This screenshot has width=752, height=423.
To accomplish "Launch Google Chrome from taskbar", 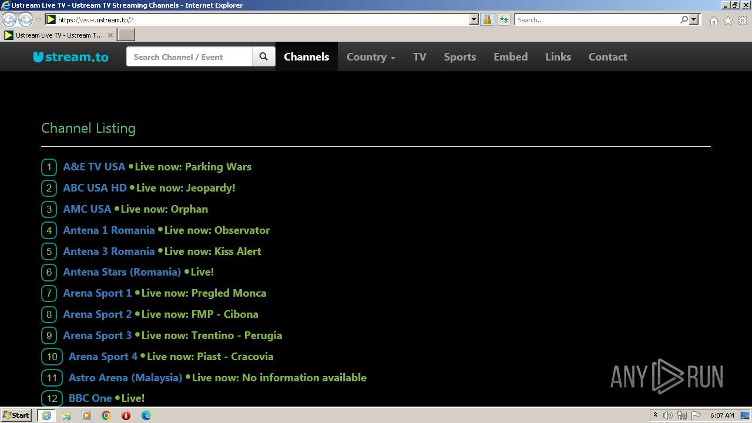I will 106,415.
